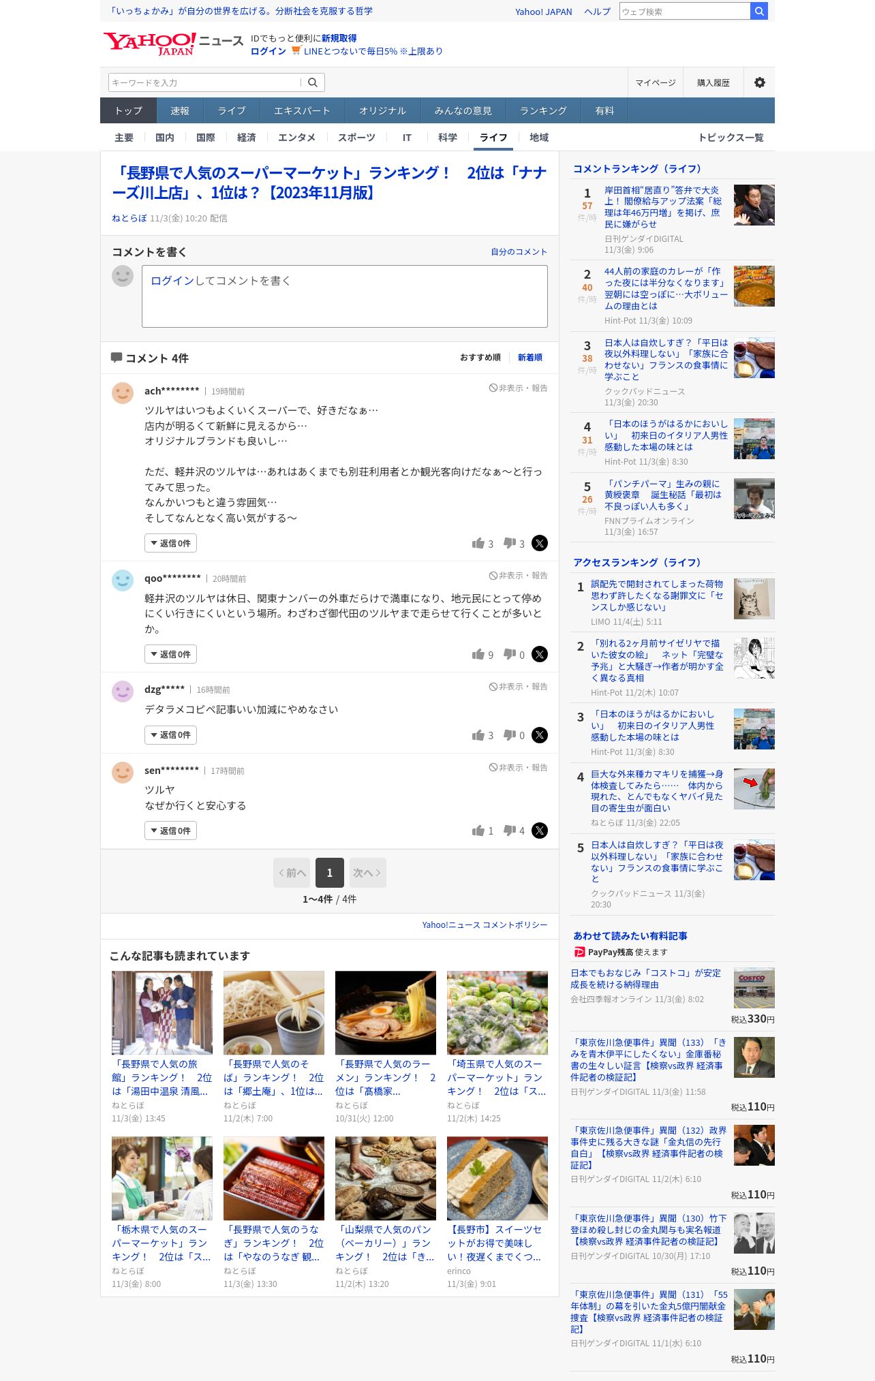
Task: Open the 44人前の家庭のカレー article
Action: tap(666, 288)
